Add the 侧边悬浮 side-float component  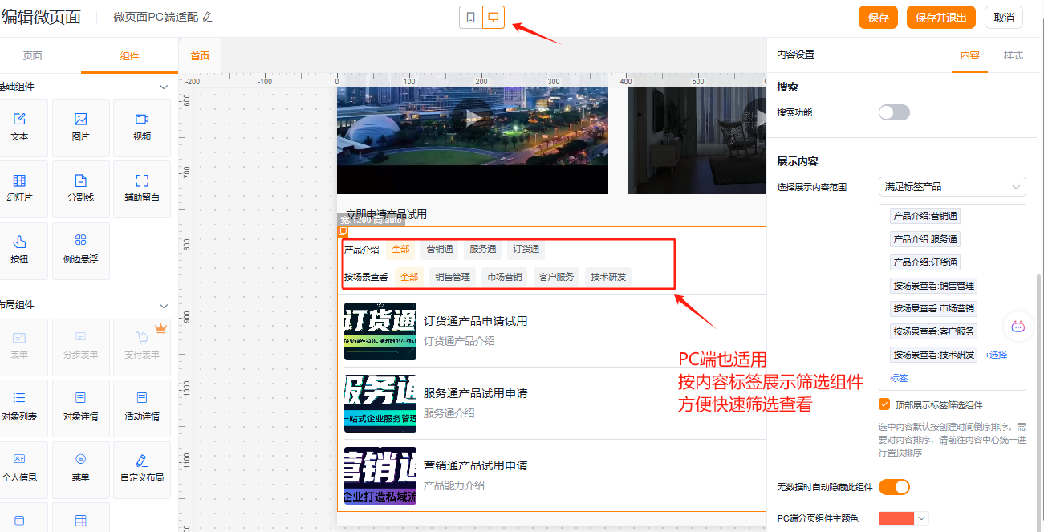[81, 250]
